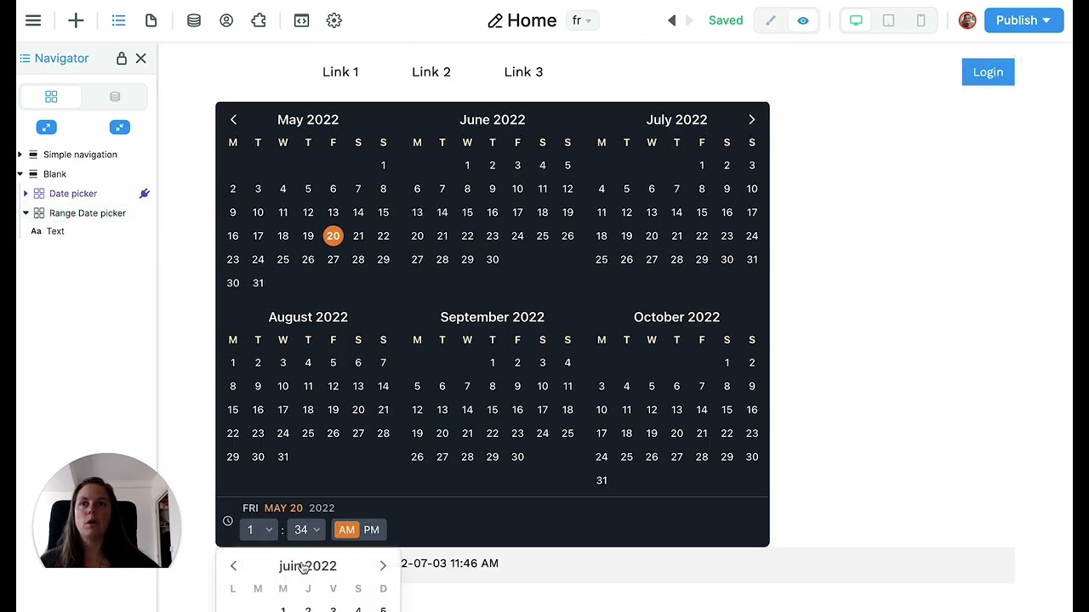Screen dimensions: 1089x612
Task: Click the Publish button
Action: point(1023,20)
